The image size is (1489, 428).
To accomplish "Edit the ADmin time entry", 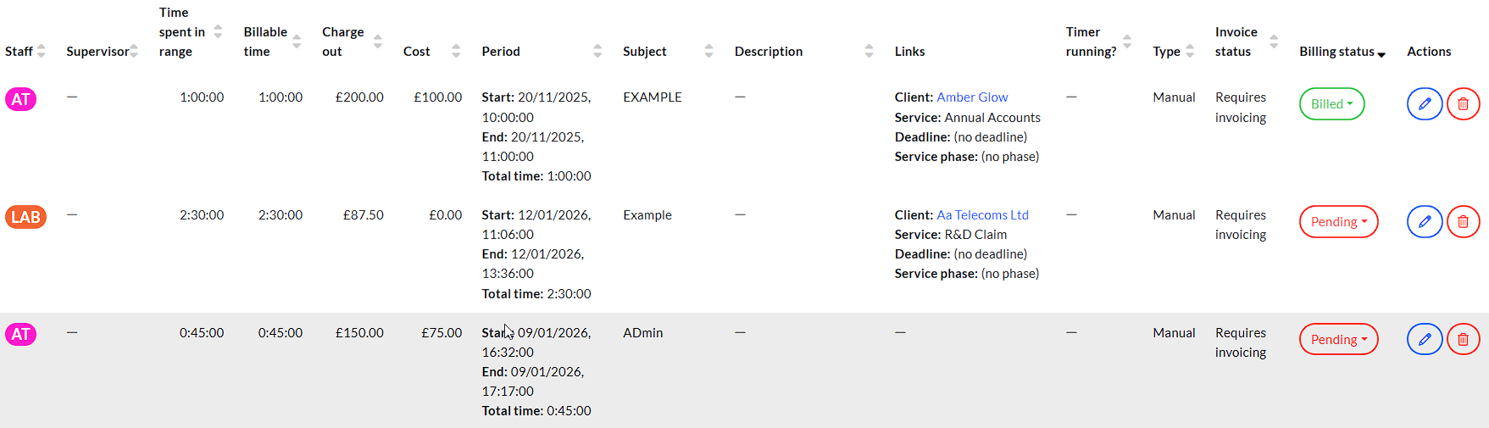I will point(1424,340).
